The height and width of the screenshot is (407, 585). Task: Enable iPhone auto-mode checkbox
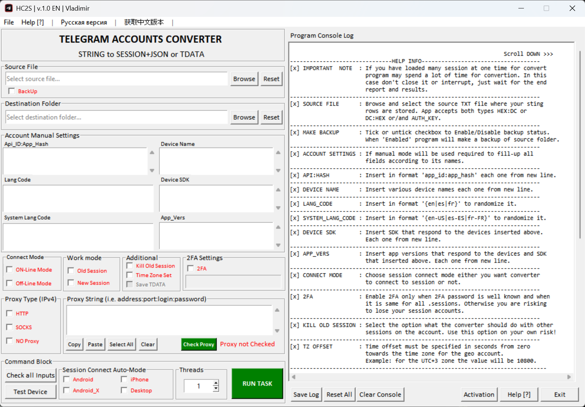click(124, 380)
